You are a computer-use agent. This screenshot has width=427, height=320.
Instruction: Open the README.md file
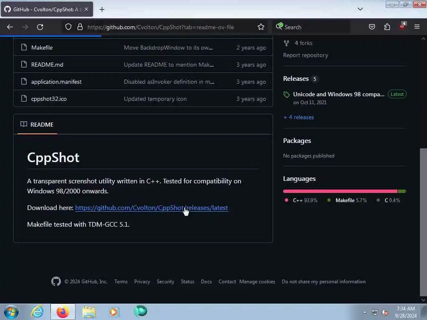click(47, 65)
